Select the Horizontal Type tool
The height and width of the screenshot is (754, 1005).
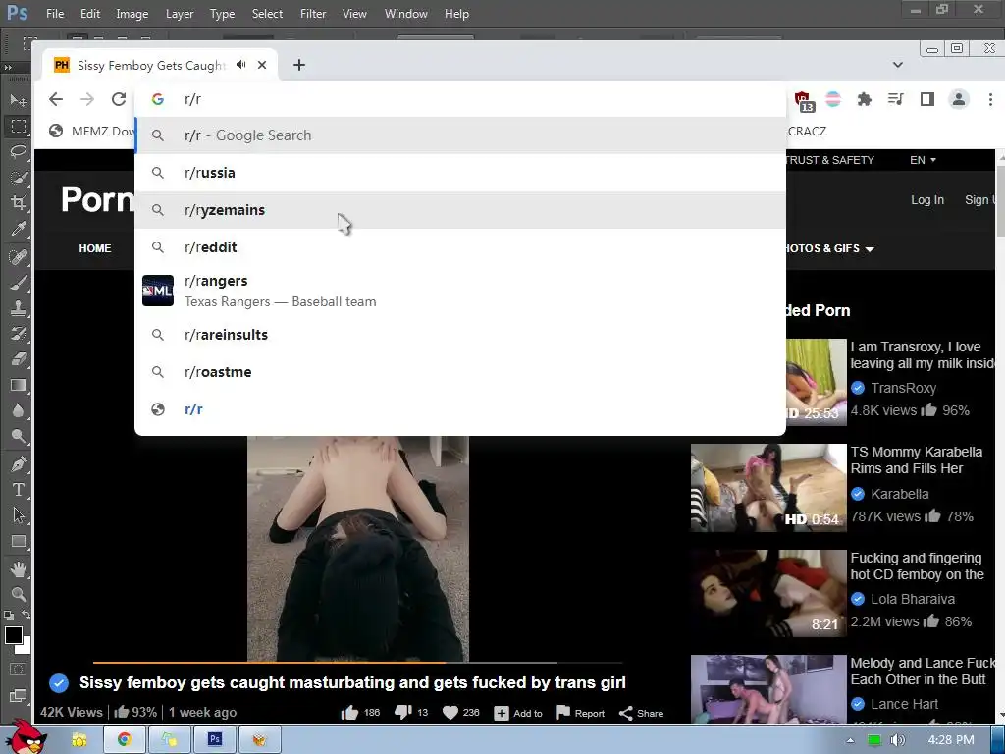click(x=18, y=490)
